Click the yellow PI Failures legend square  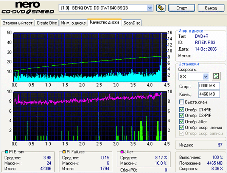click(64, 151)
